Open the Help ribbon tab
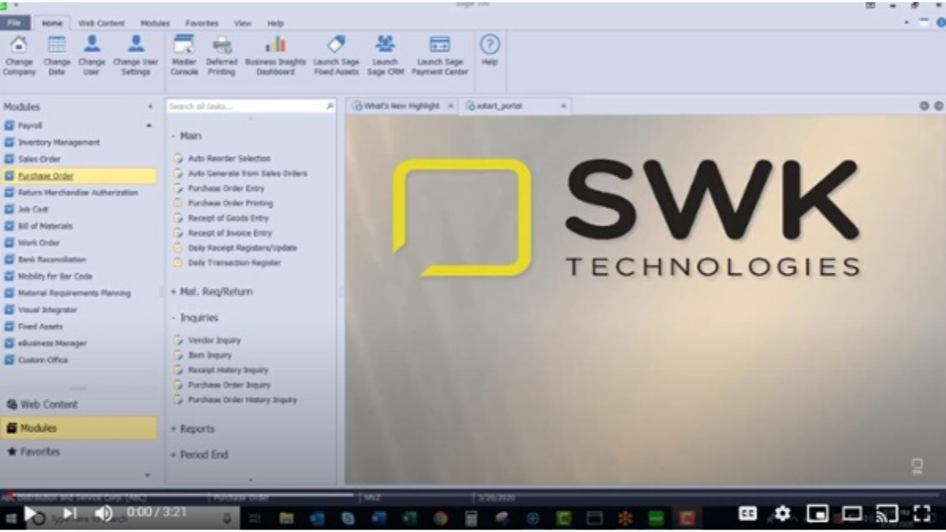The image size is (946, 532). pos(275,24)
